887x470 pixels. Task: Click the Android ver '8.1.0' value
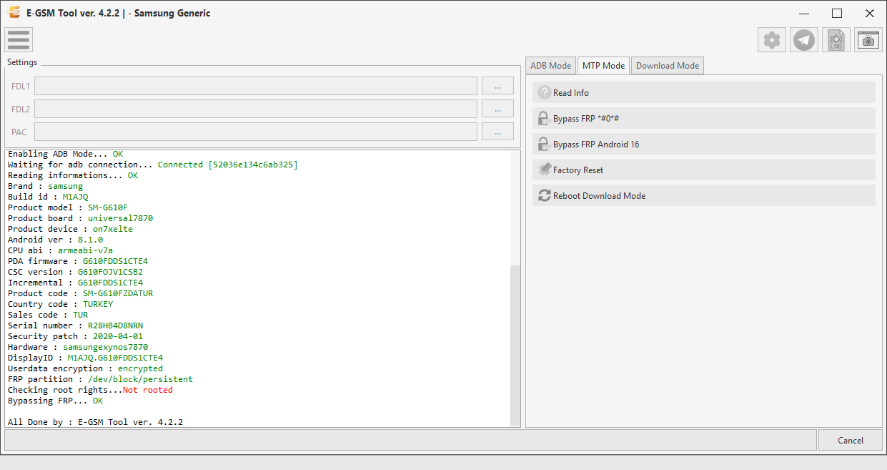tap(90, 240)
